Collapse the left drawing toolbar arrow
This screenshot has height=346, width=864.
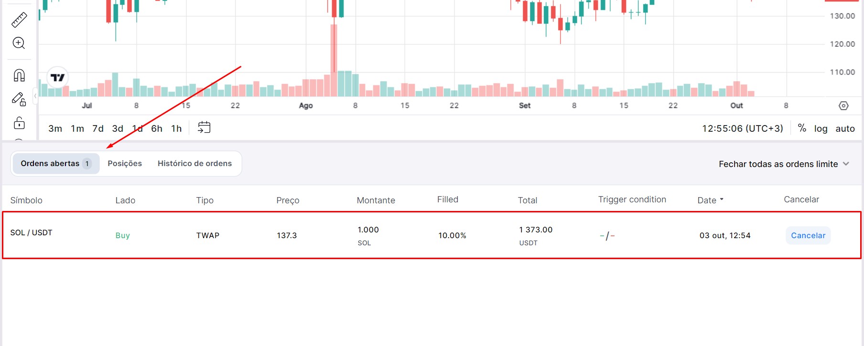point(35,96)
